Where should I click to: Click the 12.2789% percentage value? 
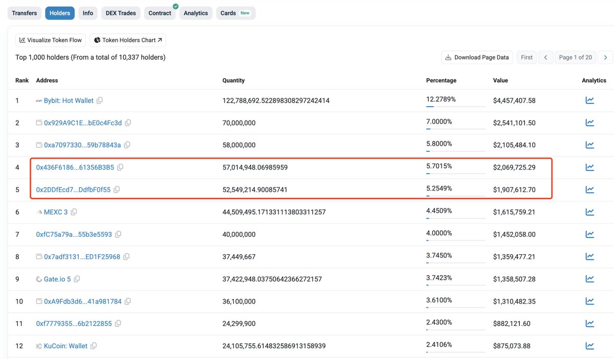tap(441, 99)
